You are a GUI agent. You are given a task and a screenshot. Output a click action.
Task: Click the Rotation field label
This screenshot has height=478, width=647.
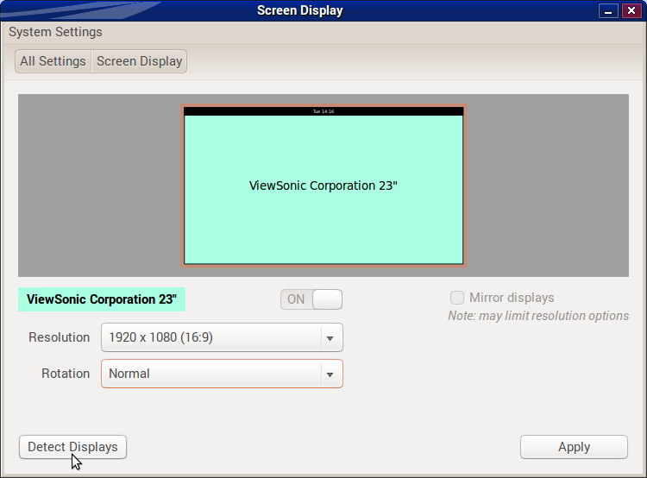click(66, 374)
